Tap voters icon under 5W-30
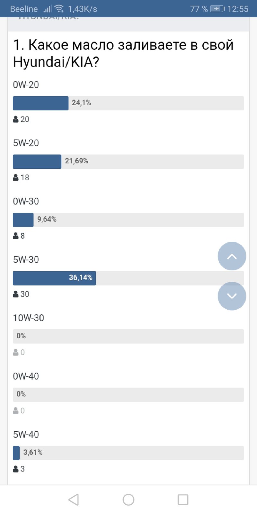 tap(16, 294)
